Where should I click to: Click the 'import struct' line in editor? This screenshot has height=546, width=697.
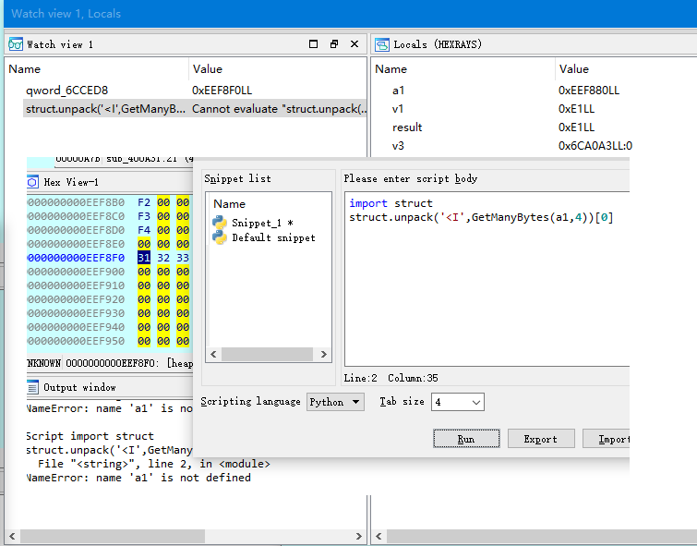click(x=391, y=203)
